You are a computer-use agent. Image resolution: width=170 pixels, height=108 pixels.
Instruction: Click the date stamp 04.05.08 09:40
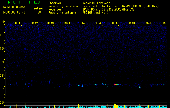click(14, 12)
